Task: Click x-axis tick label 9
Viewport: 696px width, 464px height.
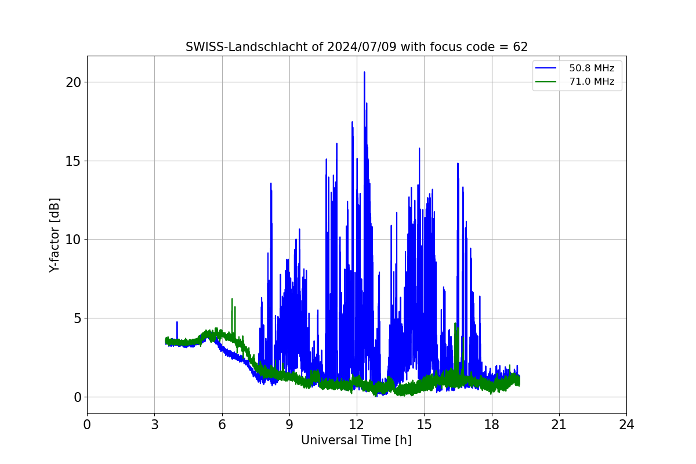Action: [x=289, y=425]
